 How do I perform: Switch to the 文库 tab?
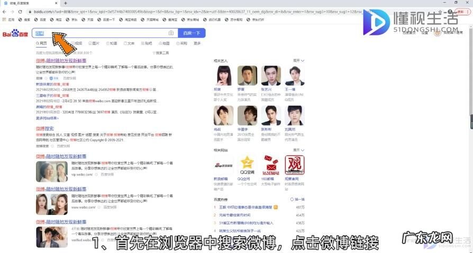(x=129, y=43)
